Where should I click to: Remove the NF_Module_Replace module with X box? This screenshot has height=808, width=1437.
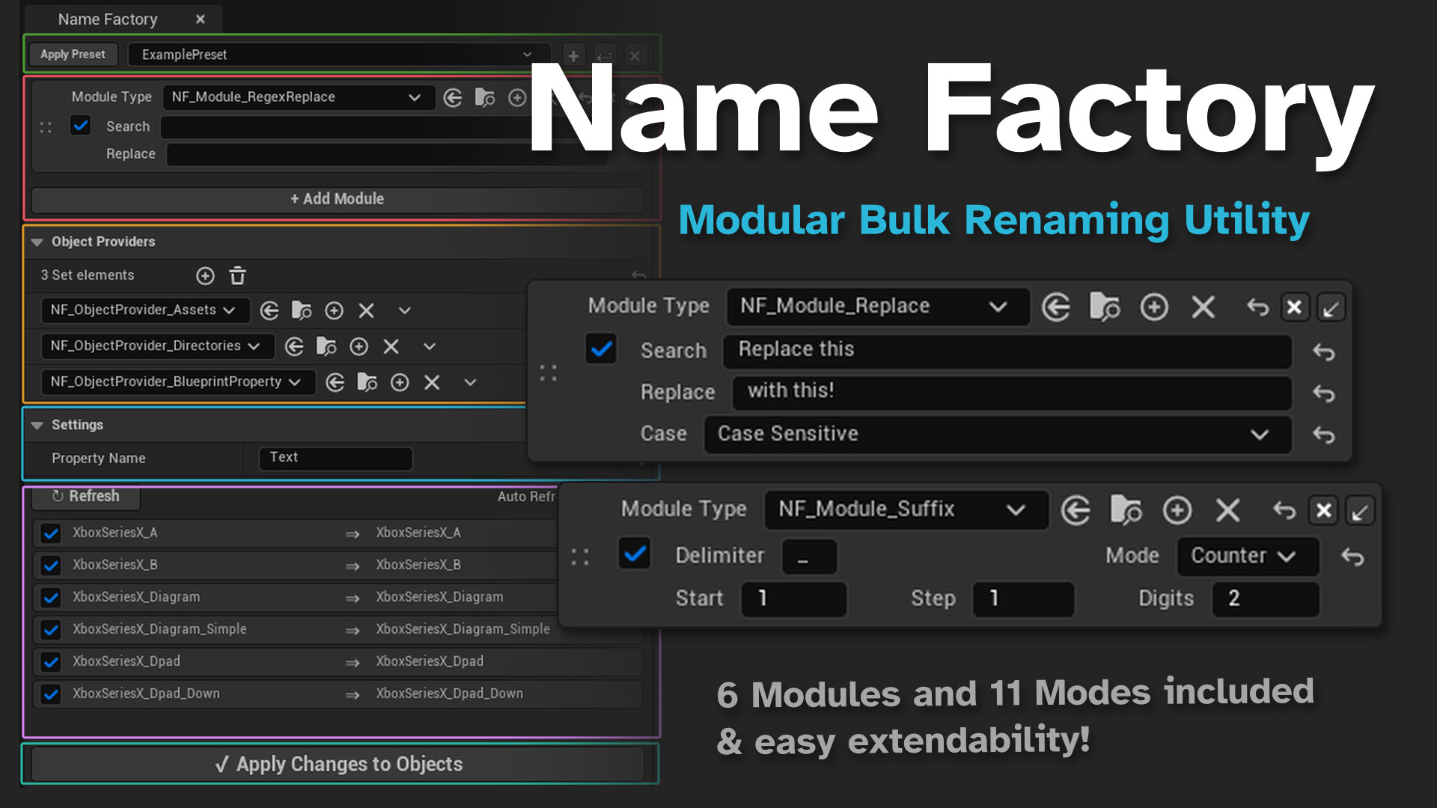click(x=1295, y=307)
